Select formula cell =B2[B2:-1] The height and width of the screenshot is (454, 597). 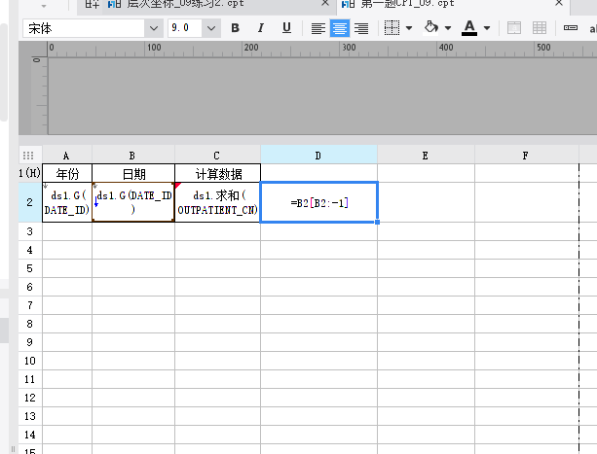(319, 202)
